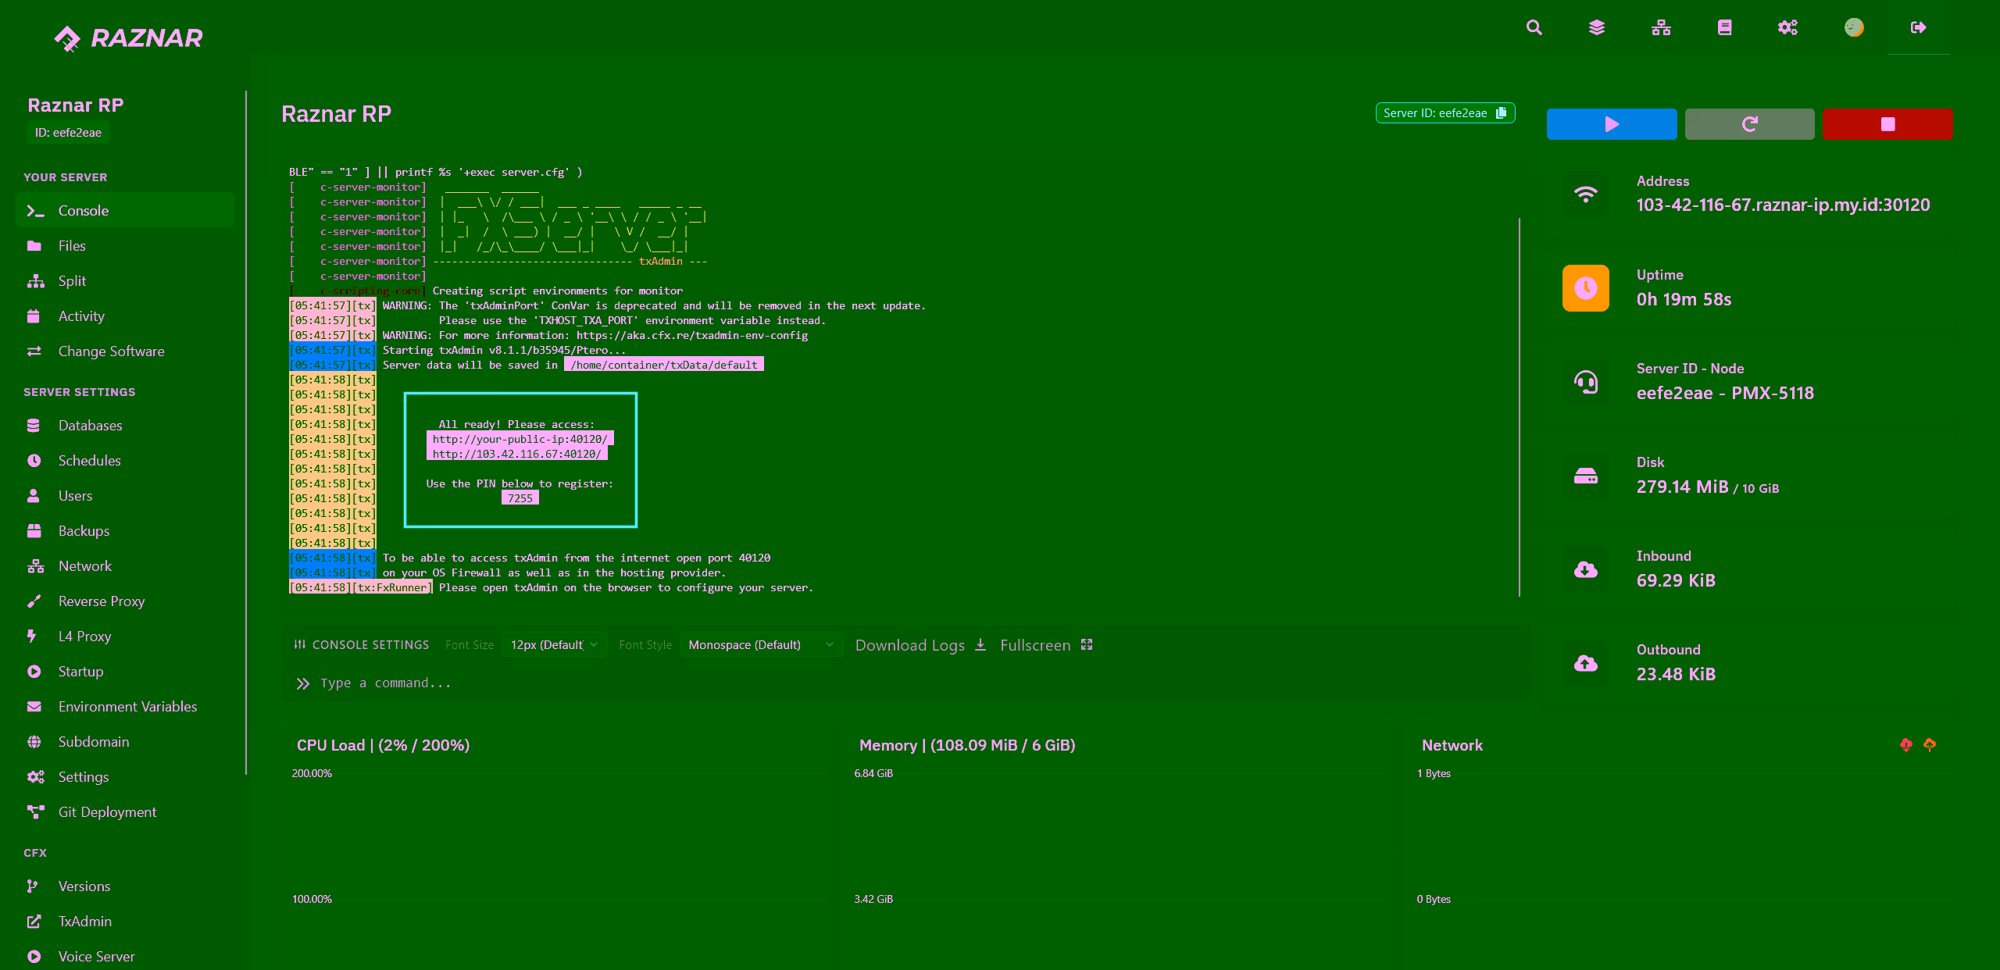Open Git Deployment page

coord(125,812)
